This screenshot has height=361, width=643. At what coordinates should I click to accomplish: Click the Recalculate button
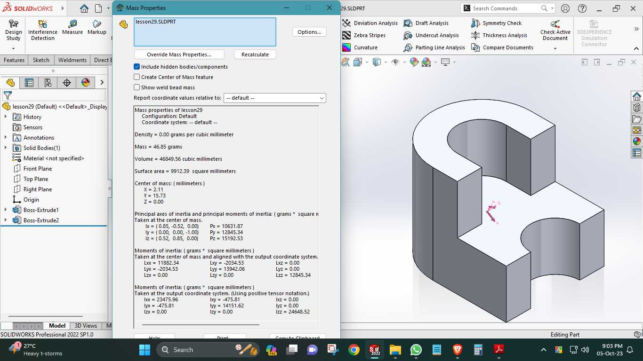tap(255, 55)
